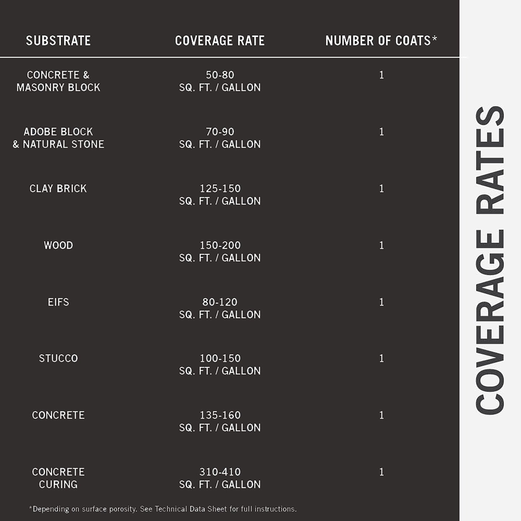The image size is (521, 521).
Task: Select the Stucco substrate label
Action: coord(58,358)
